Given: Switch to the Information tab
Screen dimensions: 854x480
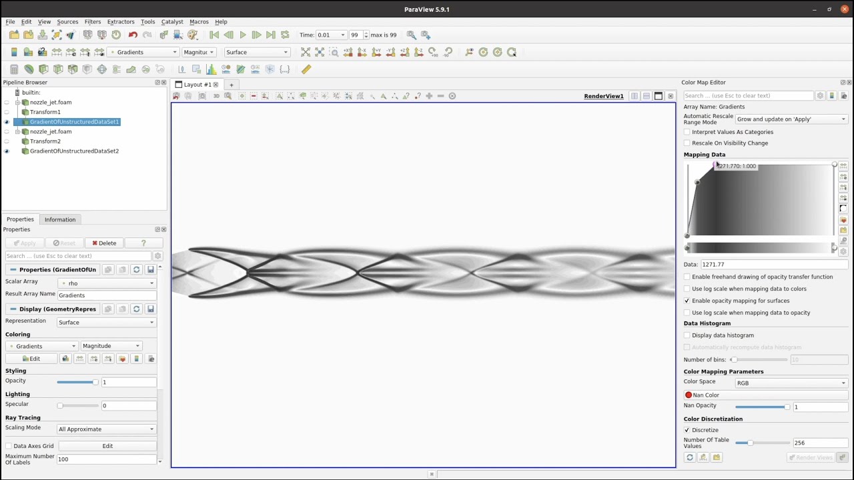Looking at the screenshot, I should click(x=60, y=219).
